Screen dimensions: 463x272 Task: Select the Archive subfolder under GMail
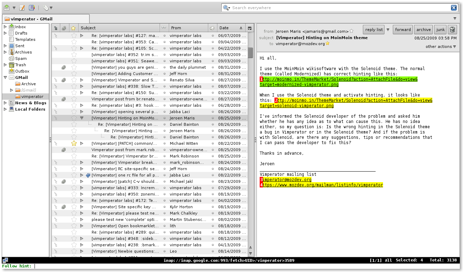coord(29,84)
